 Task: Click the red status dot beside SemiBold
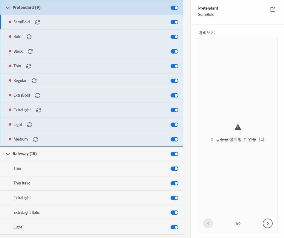pos(10,22)
